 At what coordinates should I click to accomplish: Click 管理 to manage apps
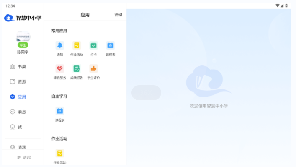coord(118,15)
